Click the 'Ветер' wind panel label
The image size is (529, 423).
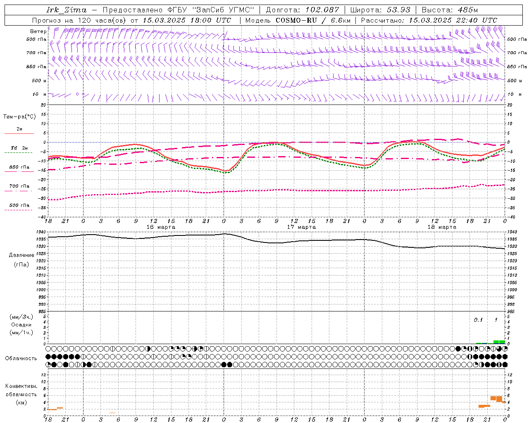click(38, 31)
